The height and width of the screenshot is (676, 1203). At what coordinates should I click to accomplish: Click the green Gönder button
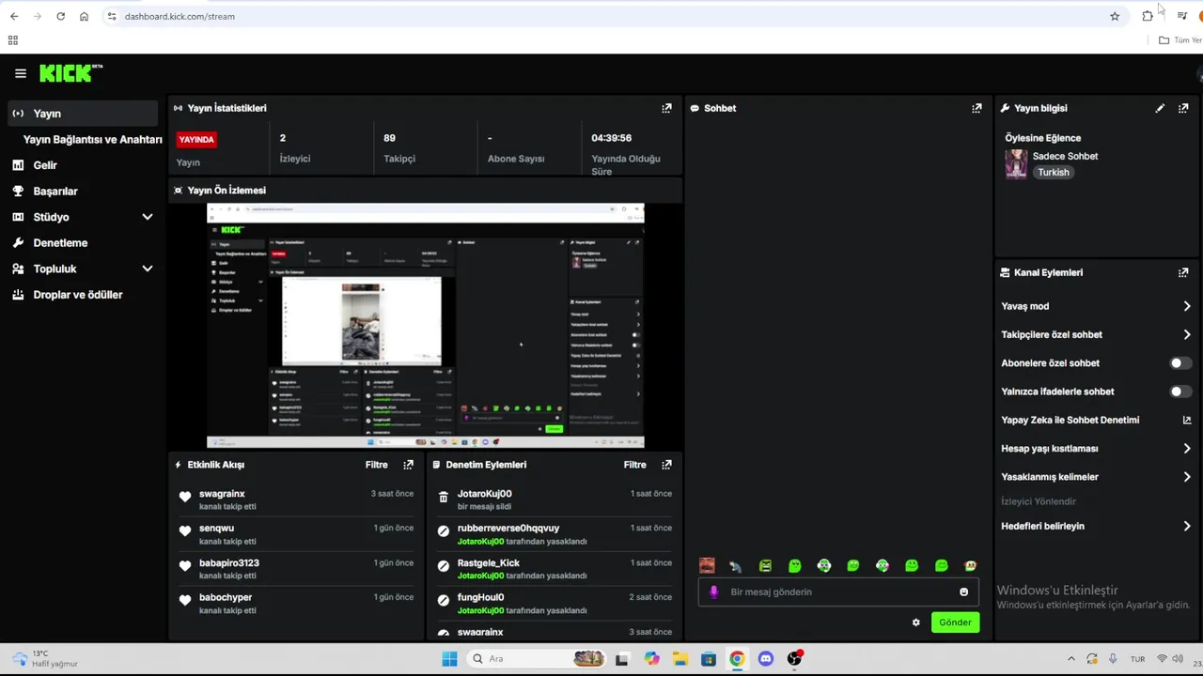point(955,622)
